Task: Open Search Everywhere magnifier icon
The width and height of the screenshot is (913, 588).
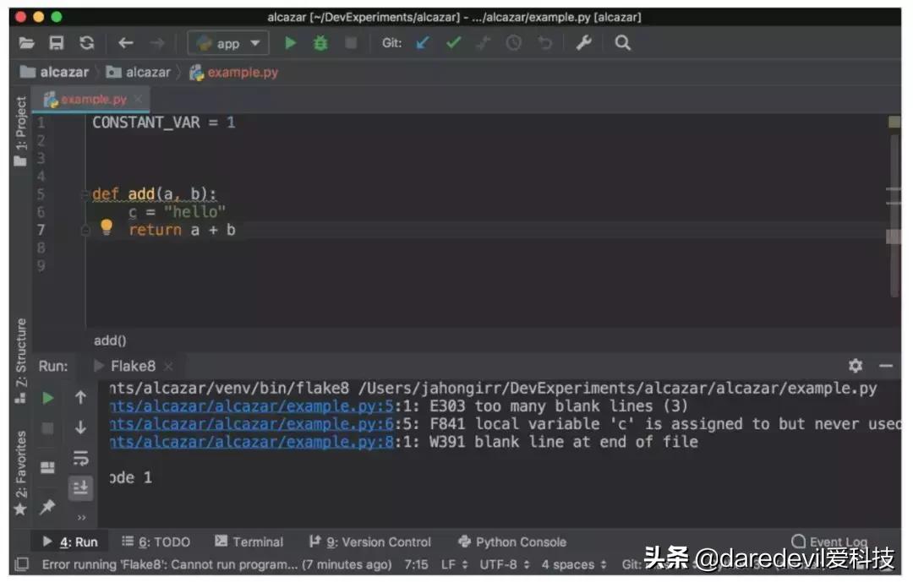Action: (x=622, y=42)
